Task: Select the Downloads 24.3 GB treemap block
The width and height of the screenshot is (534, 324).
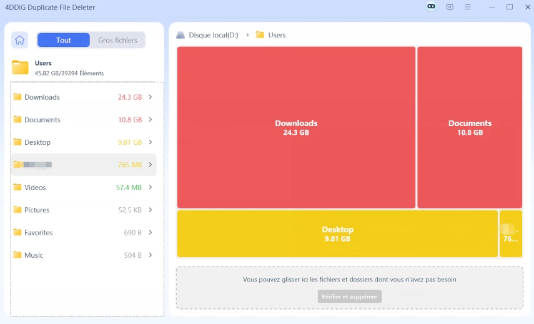Action: (296, 127)
